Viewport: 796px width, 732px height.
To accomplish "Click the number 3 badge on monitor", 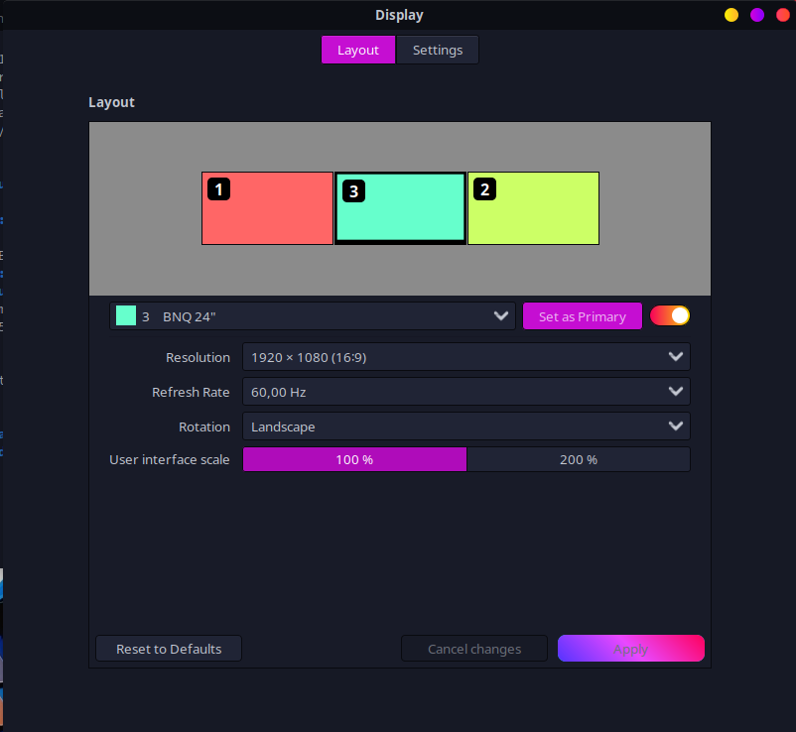I will click(352, 191).
